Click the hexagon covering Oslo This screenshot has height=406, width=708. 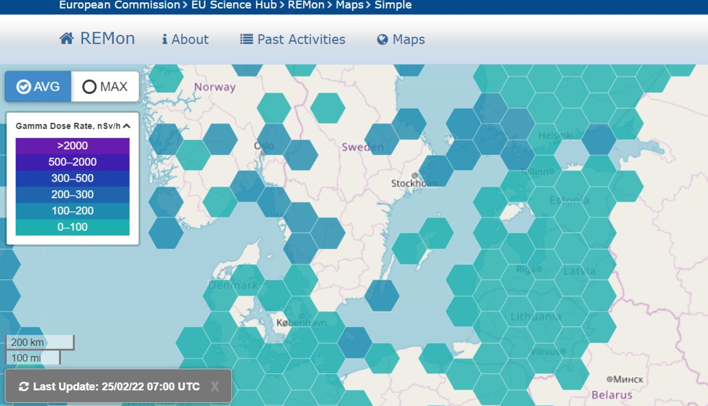pos(274,139)
